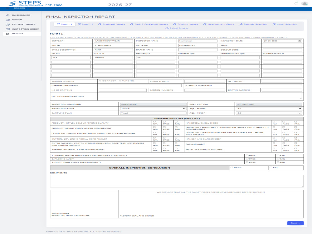Click the Sizes input field
Screen dimensions: 312x234
pos(282,45)
